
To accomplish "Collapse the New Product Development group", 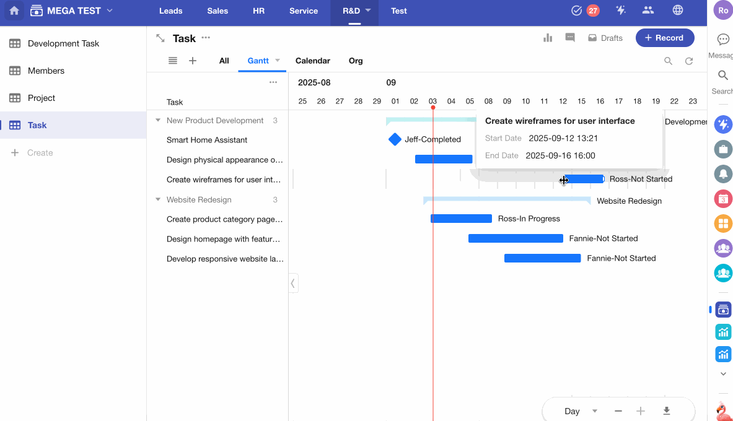I will [158, 121].
